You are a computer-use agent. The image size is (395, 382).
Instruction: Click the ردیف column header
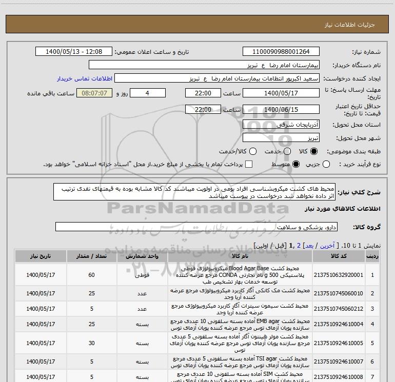click(372, 256)
